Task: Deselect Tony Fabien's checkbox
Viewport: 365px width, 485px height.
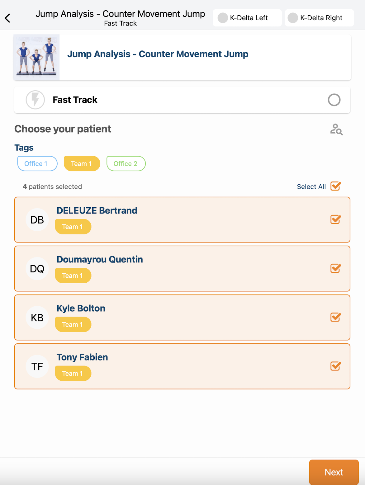Action: tap(336, 366)
